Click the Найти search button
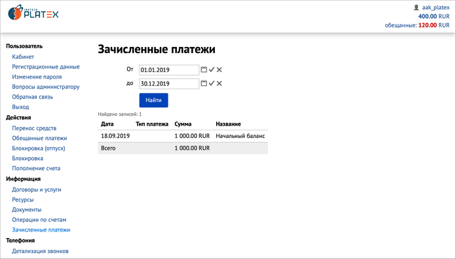The image size is (456, 259). (153, 100)
